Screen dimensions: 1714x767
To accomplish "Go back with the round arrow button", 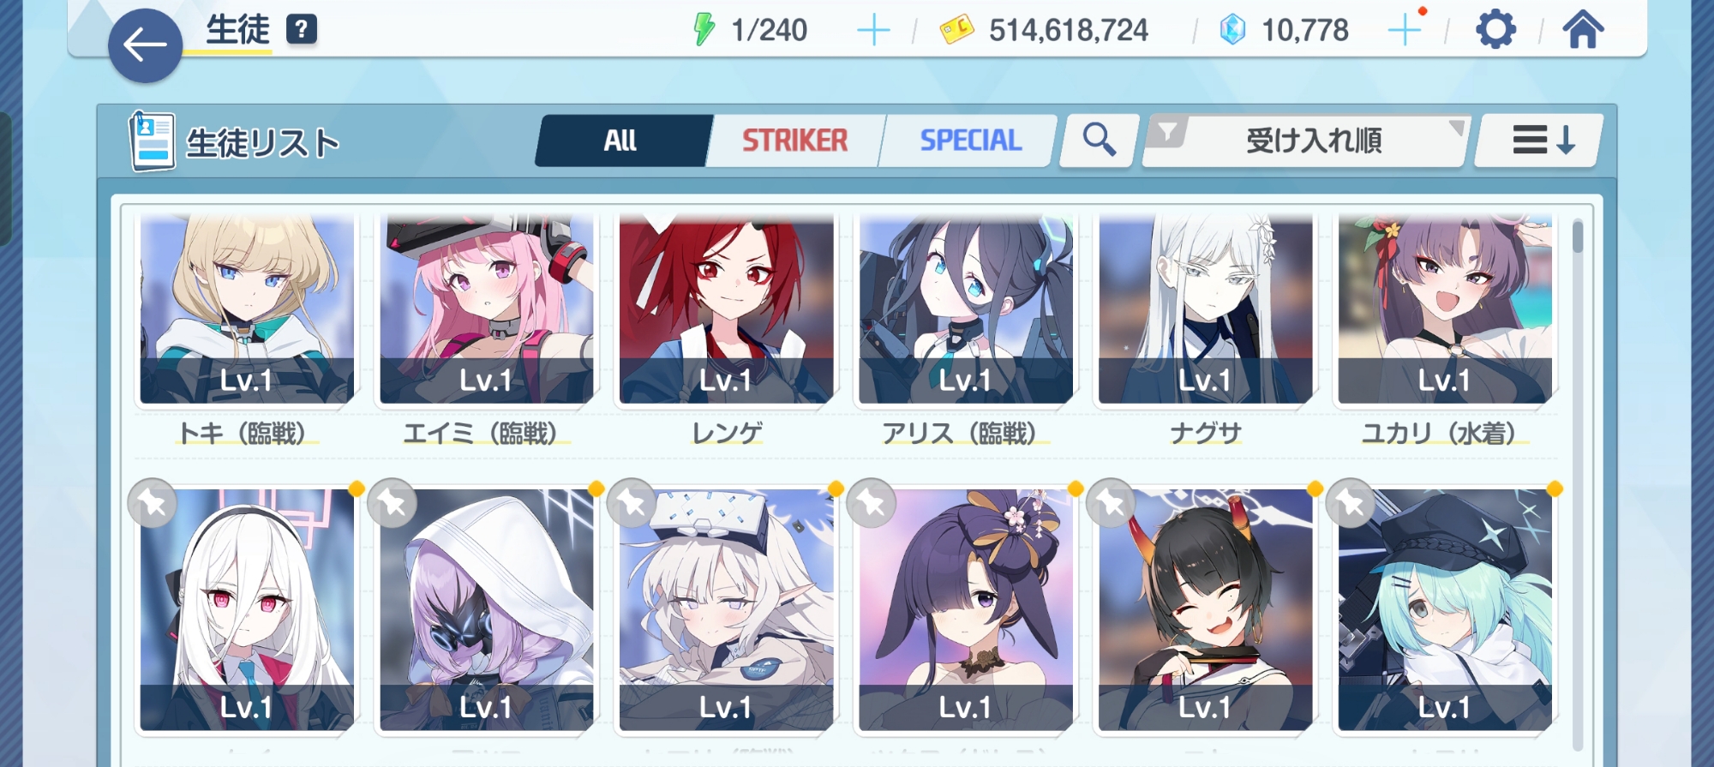I will point(145,45).
